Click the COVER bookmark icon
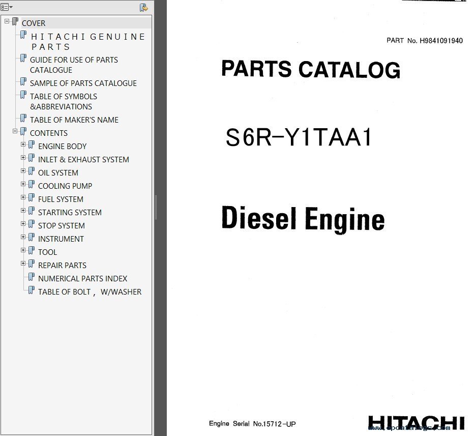476x436 pixels. click(x=15, y=21)
